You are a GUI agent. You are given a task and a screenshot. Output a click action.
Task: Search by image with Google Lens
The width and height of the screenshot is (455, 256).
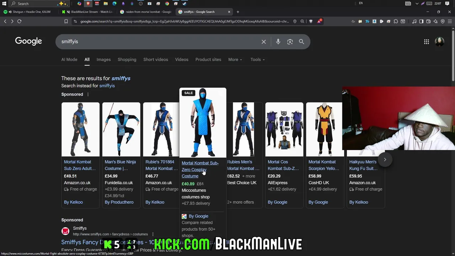point(290,42)
